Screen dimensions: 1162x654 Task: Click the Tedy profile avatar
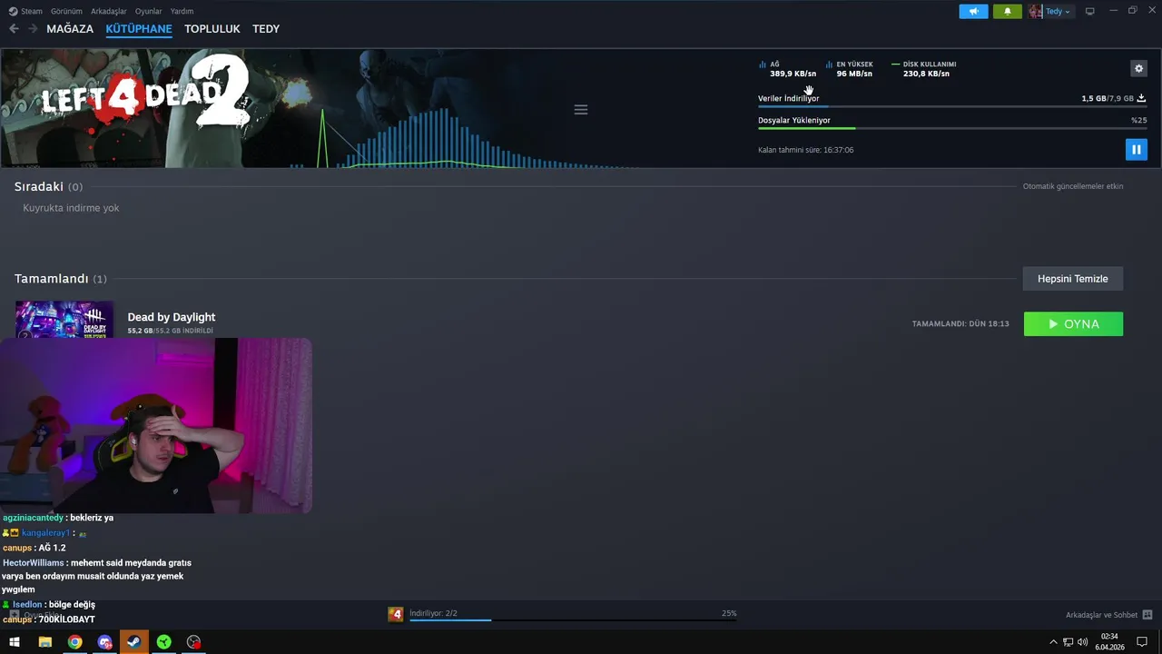point(1036,11)
